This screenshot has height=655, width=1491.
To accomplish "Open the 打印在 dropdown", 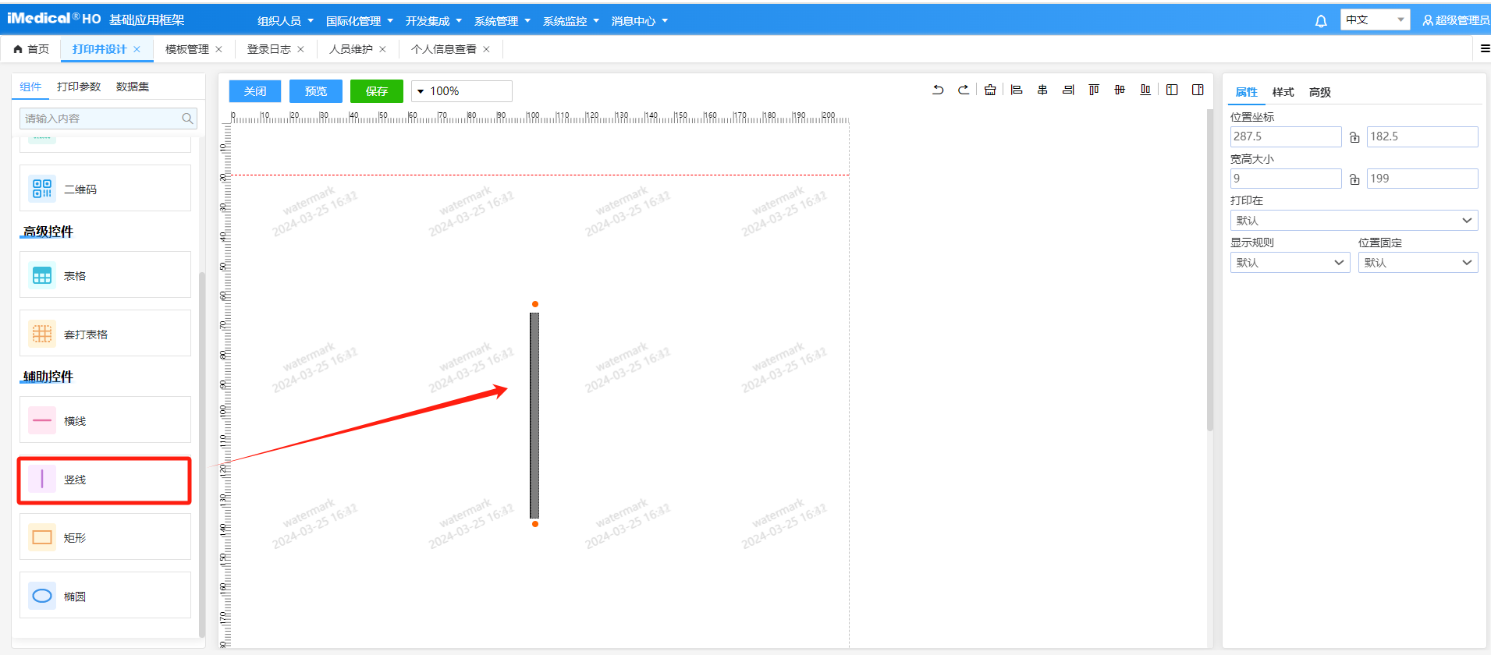I will 1354,221.
